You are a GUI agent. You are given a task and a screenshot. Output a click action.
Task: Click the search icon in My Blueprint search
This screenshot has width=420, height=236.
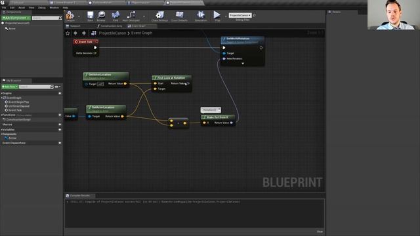click(x=52, y=87)
